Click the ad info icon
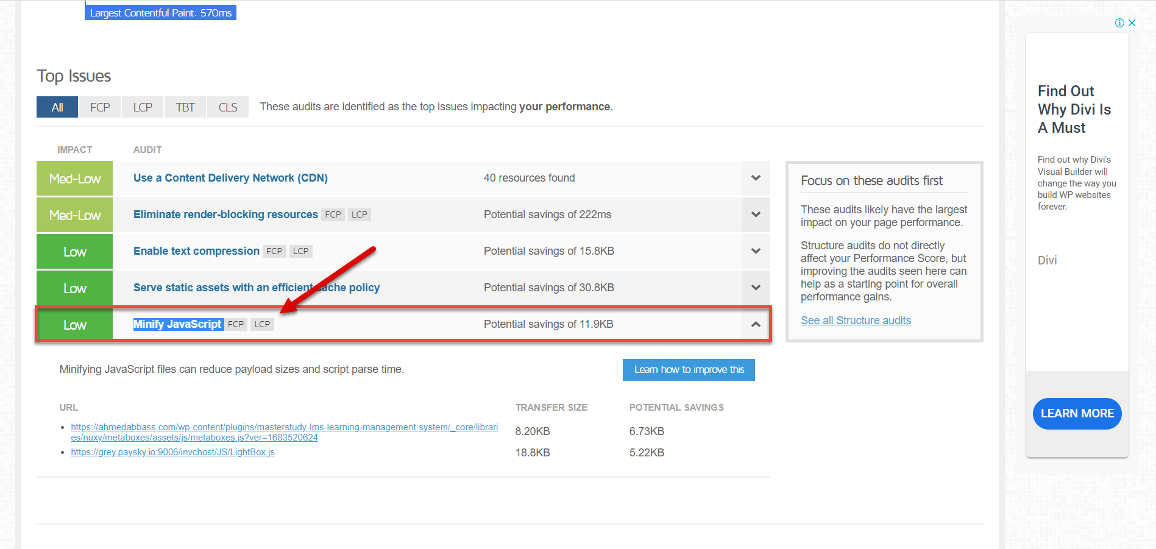Image resolution: width=1156 pixels, height=549 pixels. pyautogui.click(x=1119, y=23)
